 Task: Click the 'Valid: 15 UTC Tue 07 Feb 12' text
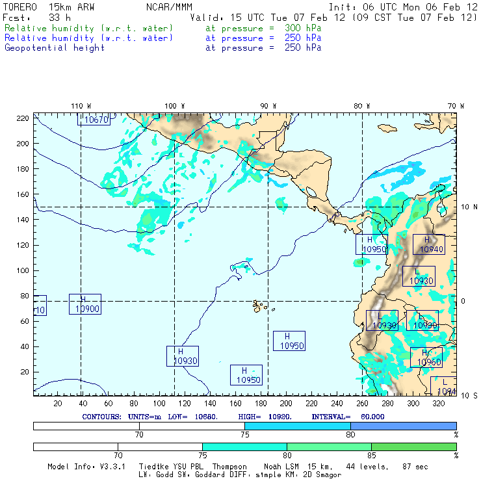[x=268, y=18]
